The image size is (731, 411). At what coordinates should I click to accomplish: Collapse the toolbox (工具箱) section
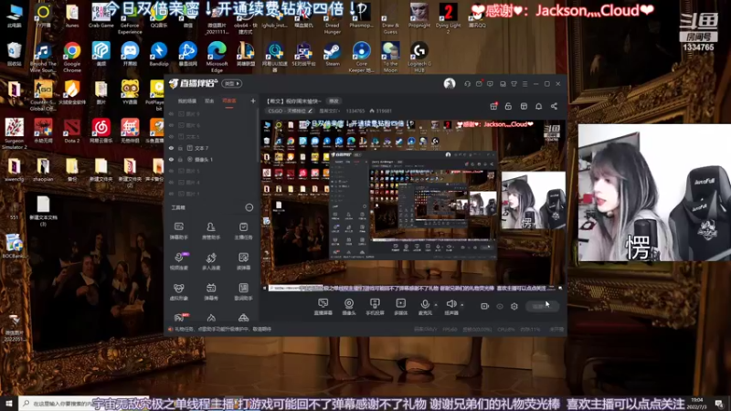249,207
